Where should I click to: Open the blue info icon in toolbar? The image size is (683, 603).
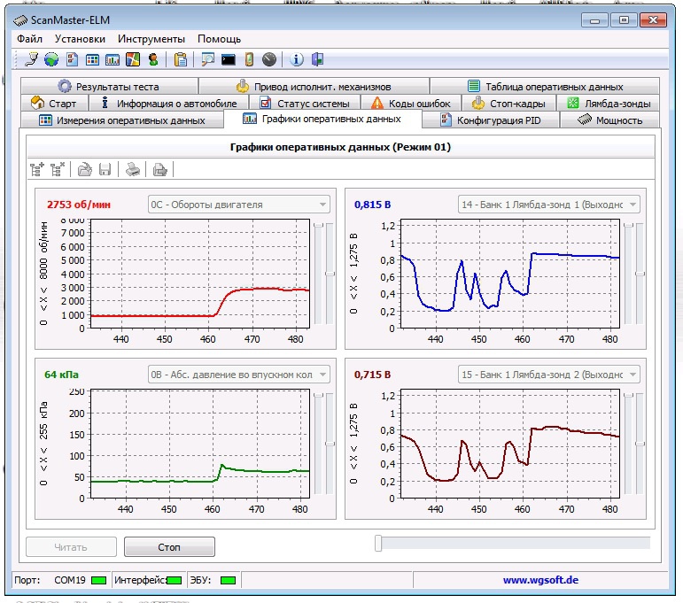pyautogui.click(x=297, y=59)
